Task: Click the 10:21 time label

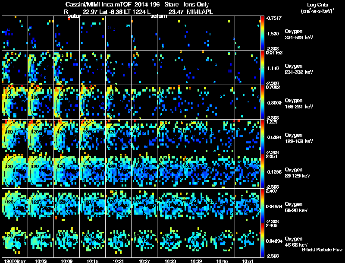Action: [x=118, y=260]
